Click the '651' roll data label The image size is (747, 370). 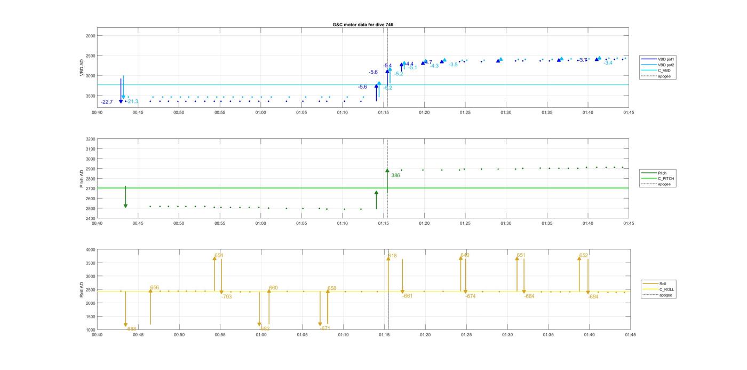521,255
